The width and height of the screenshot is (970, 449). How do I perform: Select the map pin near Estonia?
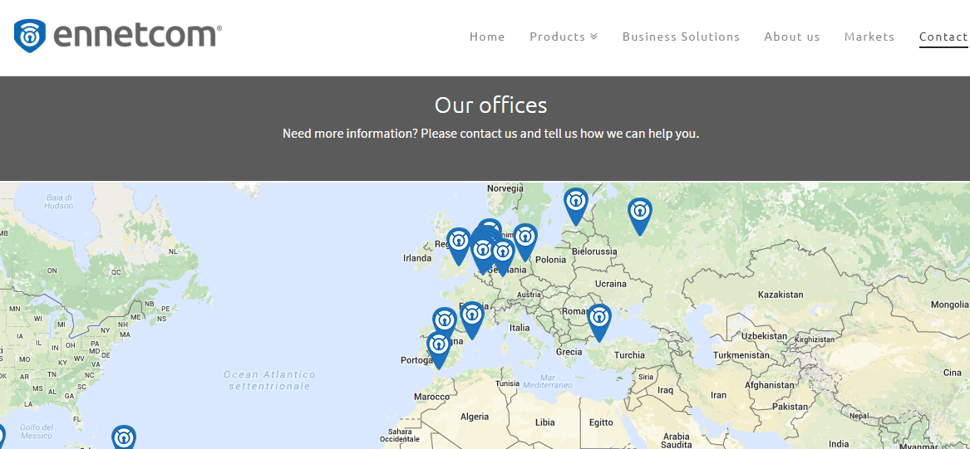point(575,207)
